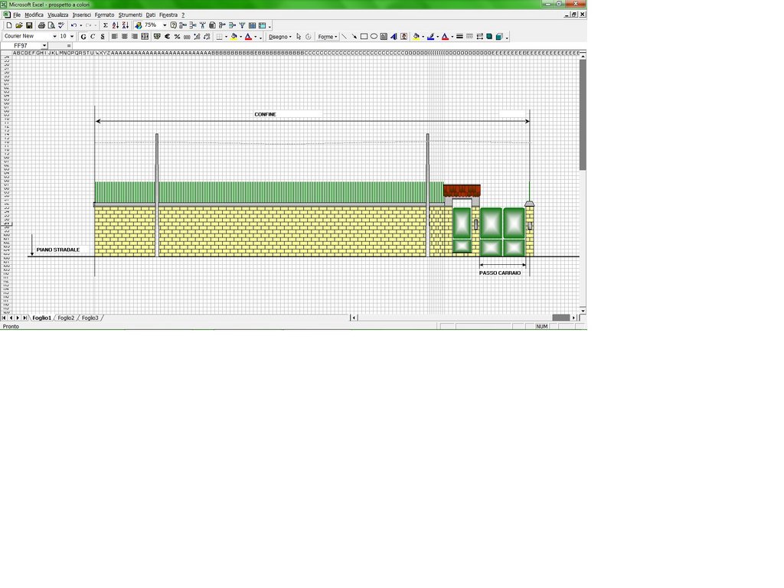Screen dimensions: 784x588
Task: Toggle italic (C) formatting
Action: pyautogui.click(x=93, y=37)
